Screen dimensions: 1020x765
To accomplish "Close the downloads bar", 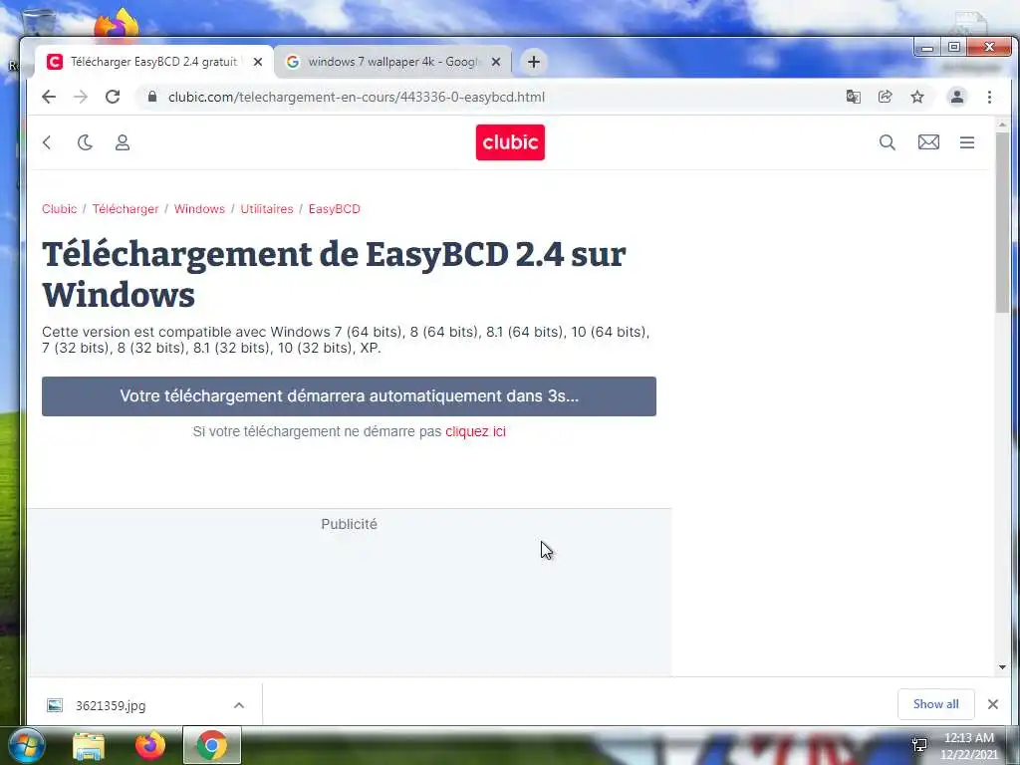I will (993, 704).
